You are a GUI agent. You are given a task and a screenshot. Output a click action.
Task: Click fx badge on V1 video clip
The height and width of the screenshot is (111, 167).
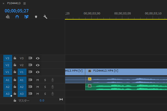(x=90, y=71)
